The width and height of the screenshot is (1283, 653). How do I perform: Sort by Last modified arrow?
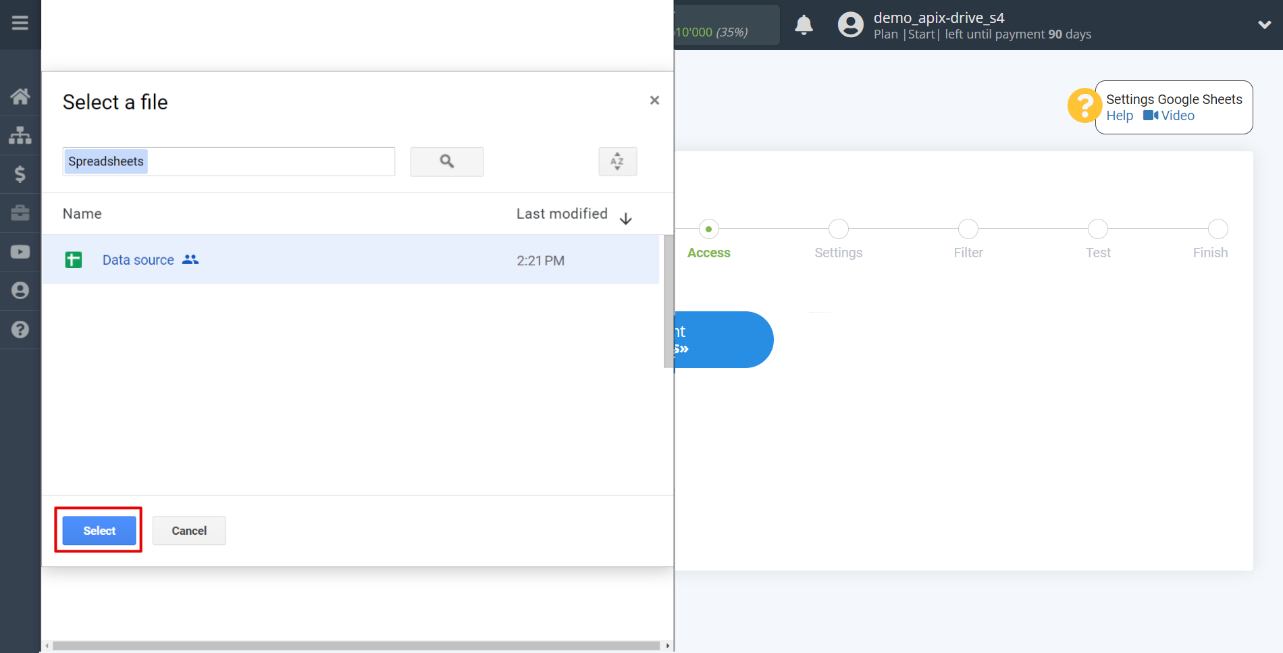tap(626, 218)
